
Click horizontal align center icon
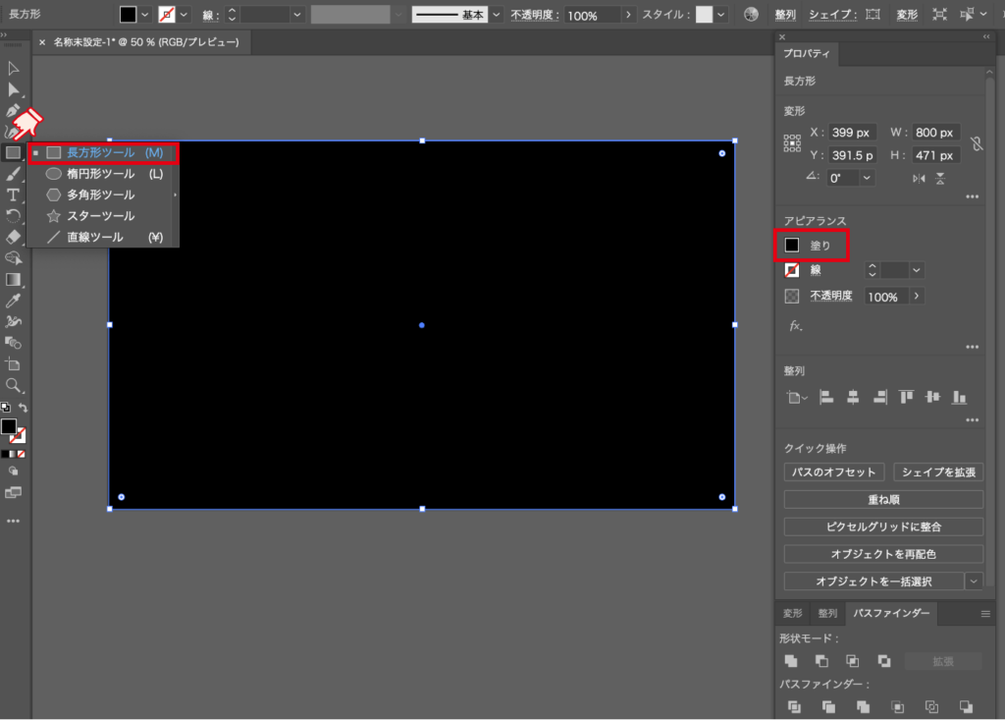click(853, 397)
